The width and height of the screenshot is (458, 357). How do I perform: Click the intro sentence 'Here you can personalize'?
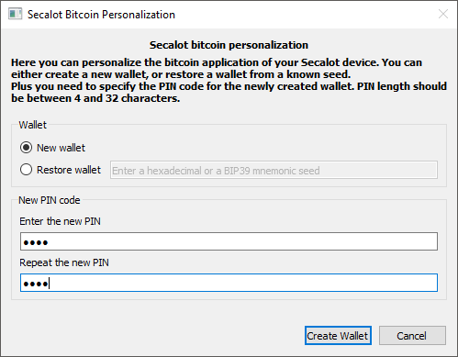[217, 68]
